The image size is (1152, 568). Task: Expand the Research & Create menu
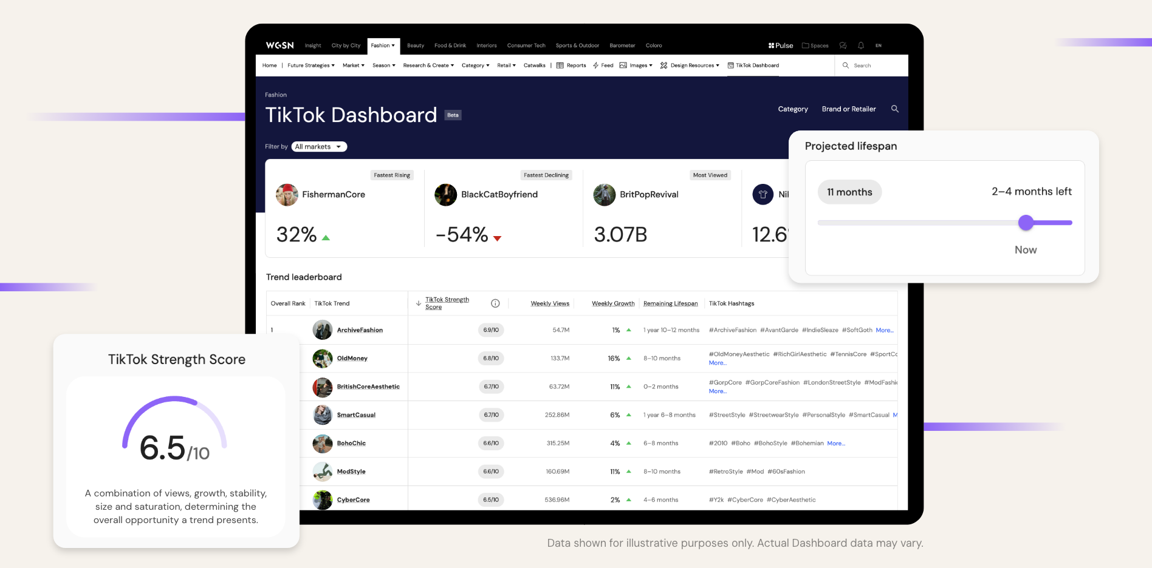[428, 66]
